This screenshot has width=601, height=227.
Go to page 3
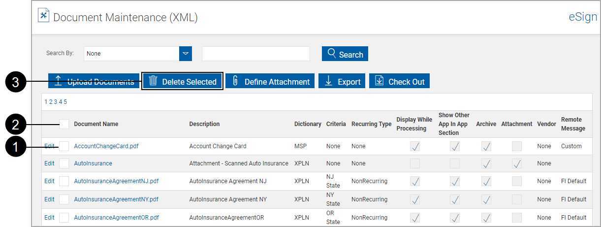56,102
